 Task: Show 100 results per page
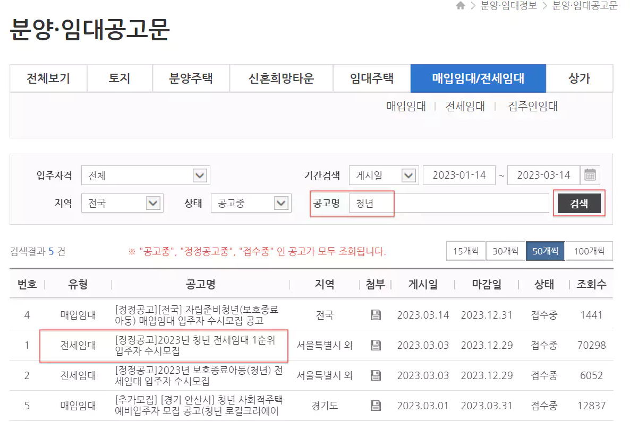coord(589,251)
